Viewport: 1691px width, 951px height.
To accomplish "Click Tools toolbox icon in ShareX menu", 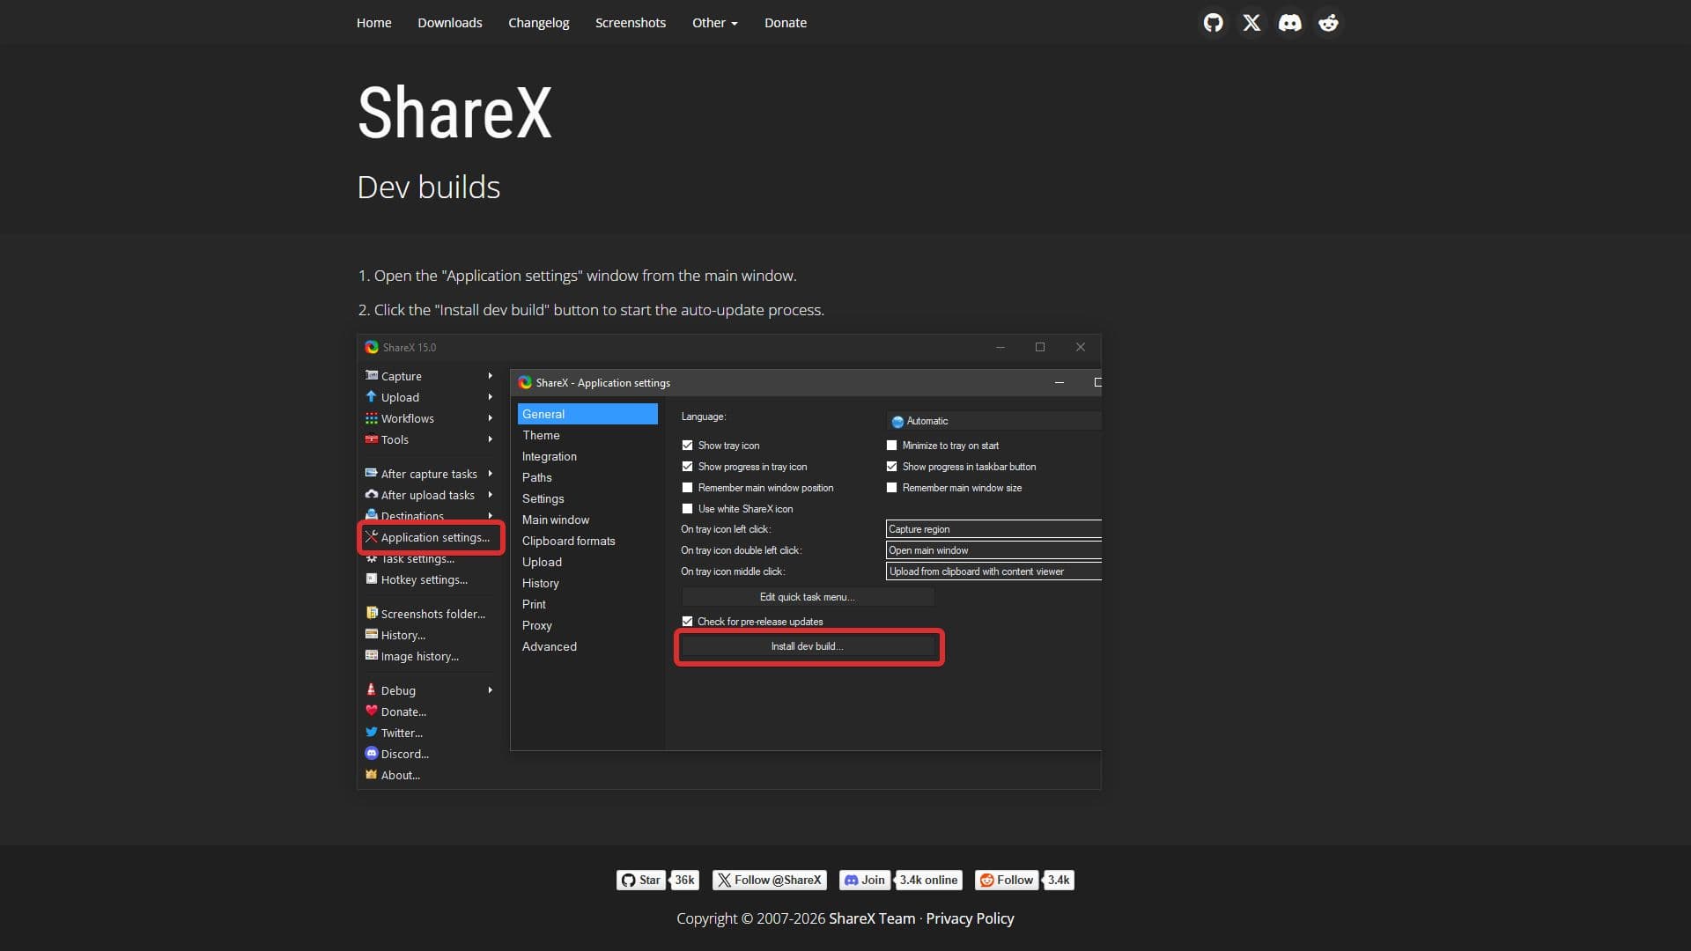I will [372, 439].
